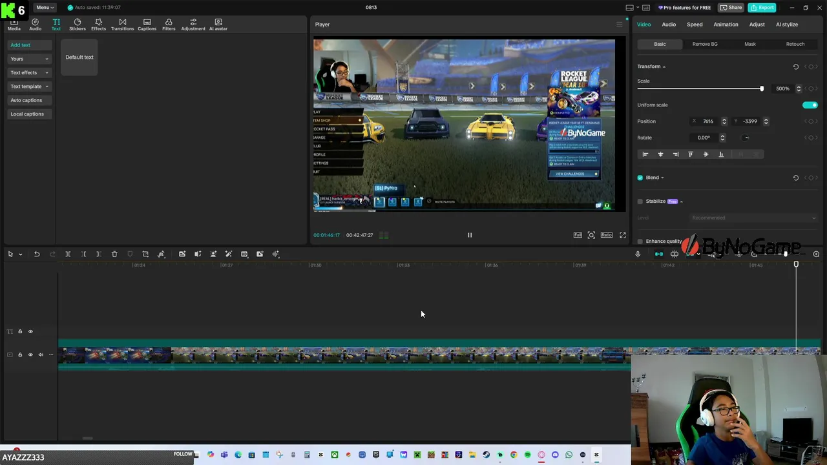The image size is (827, 465).
Task: Click the record voiceover microphone icon
Action: click(x=638, y=254)
